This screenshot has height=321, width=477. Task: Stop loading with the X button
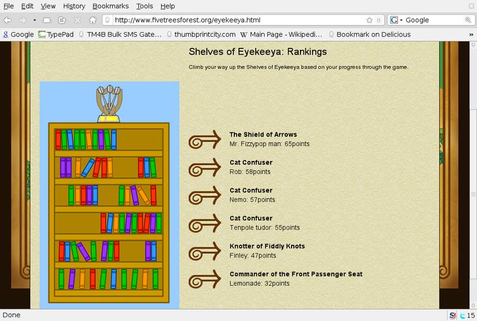[x=78, y=20]
